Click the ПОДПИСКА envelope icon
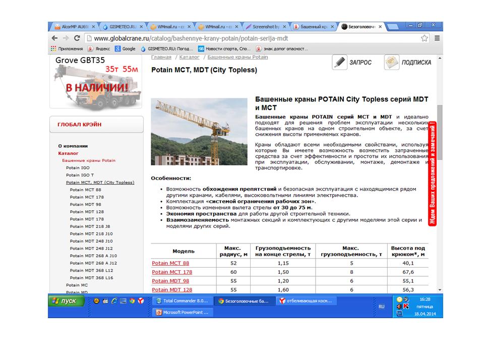Viewport: 484px width, 363px height. [392, 62]
